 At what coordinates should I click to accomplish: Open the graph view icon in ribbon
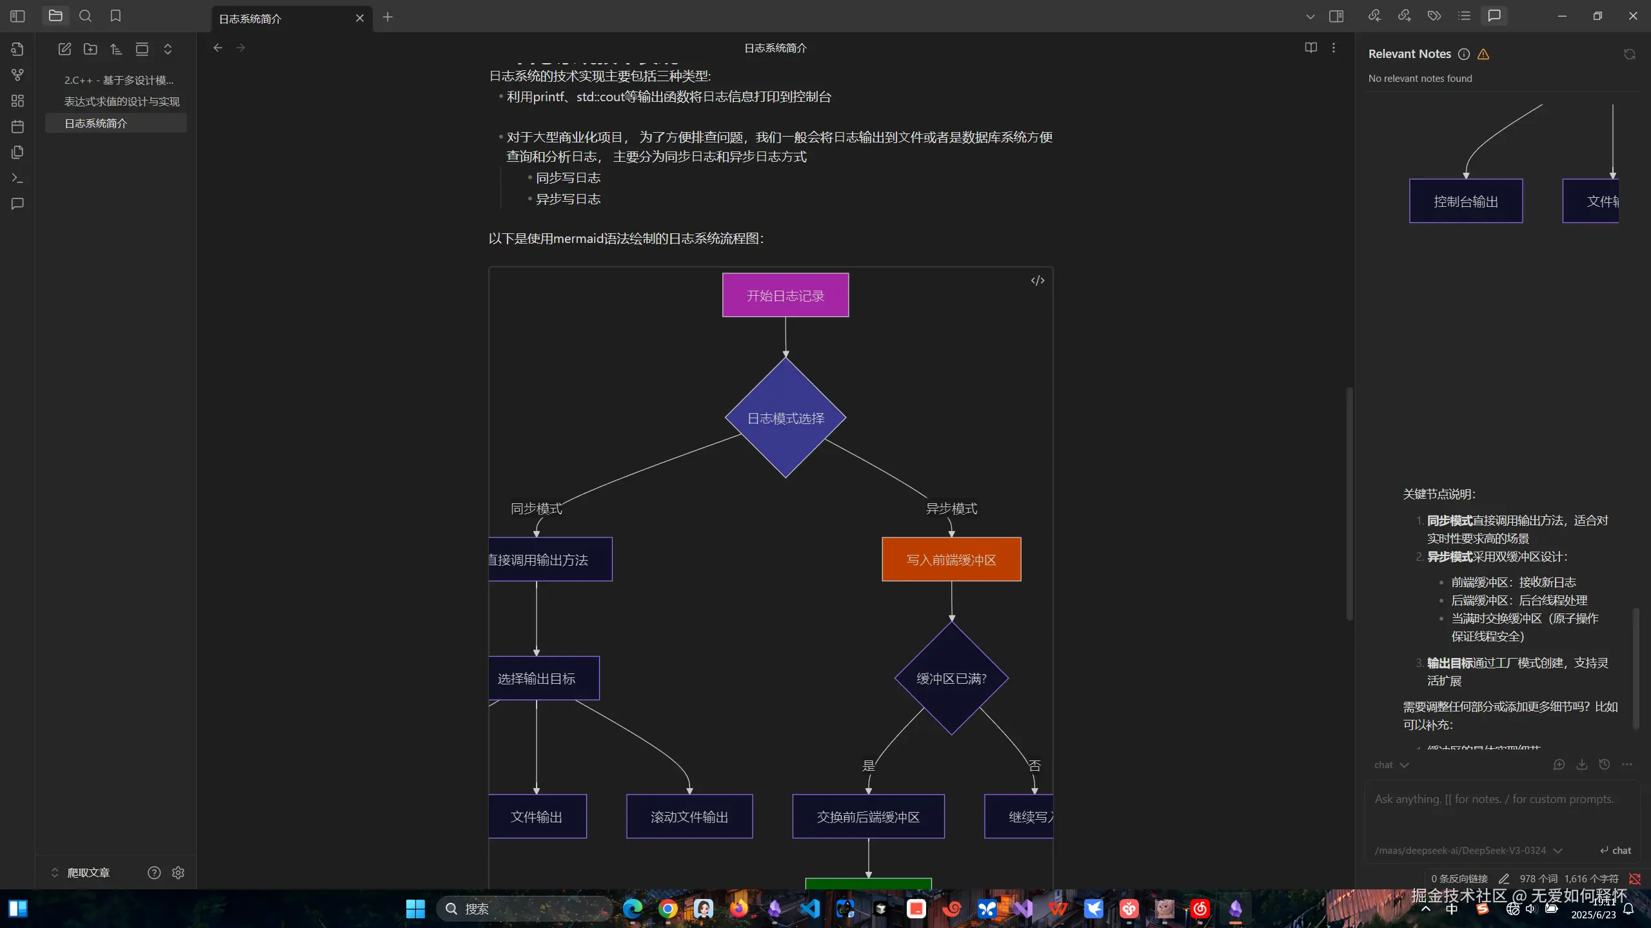point(17,75)
